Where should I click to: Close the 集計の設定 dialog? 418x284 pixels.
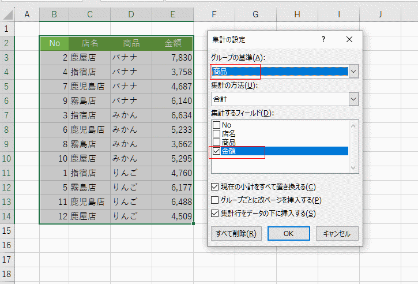[x=349, y=39]
